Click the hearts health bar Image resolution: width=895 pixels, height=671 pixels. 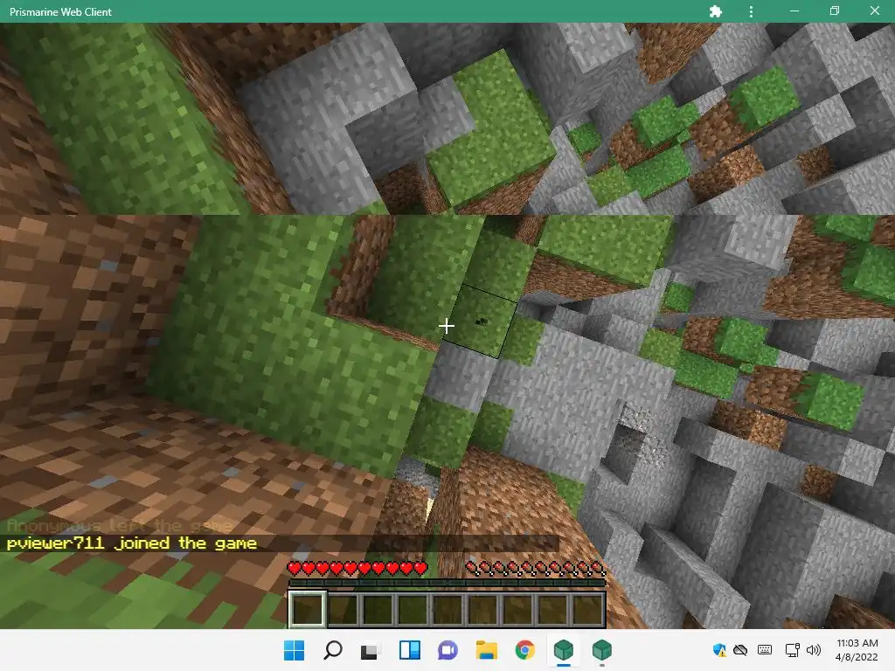(357, 568)
